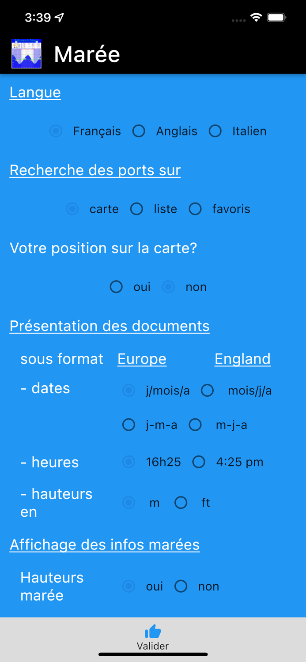This screenshot has height=662, width=306.
Task: Click the thumbs-up Valider icon
Action: (x=153, y=632)
